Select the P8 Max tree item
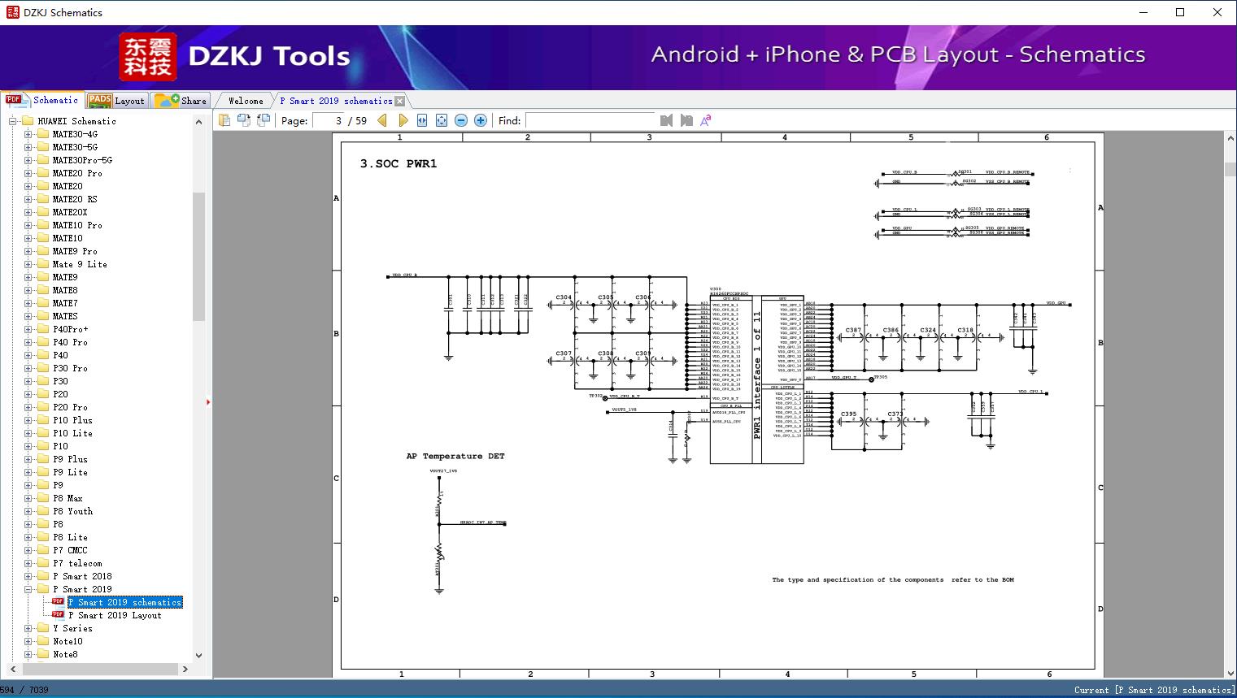This screenshot has width=1237, height=698. click(68, 498)
